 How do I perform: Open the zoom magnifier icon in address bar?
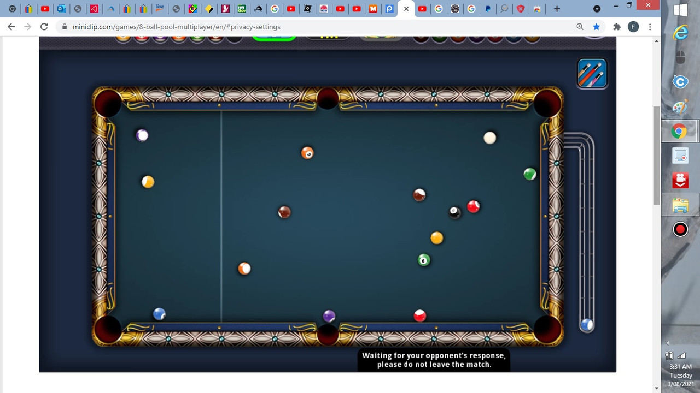580,27
